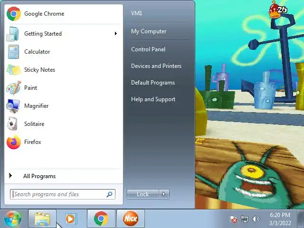Select the Sticky Notes text entry
Screen dimensions: 304x228
[39, 70]
